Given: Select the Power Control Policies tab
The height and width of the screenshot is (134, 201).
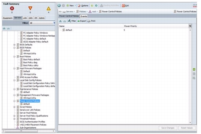Looking at the screenshot, I should [69, 16].
